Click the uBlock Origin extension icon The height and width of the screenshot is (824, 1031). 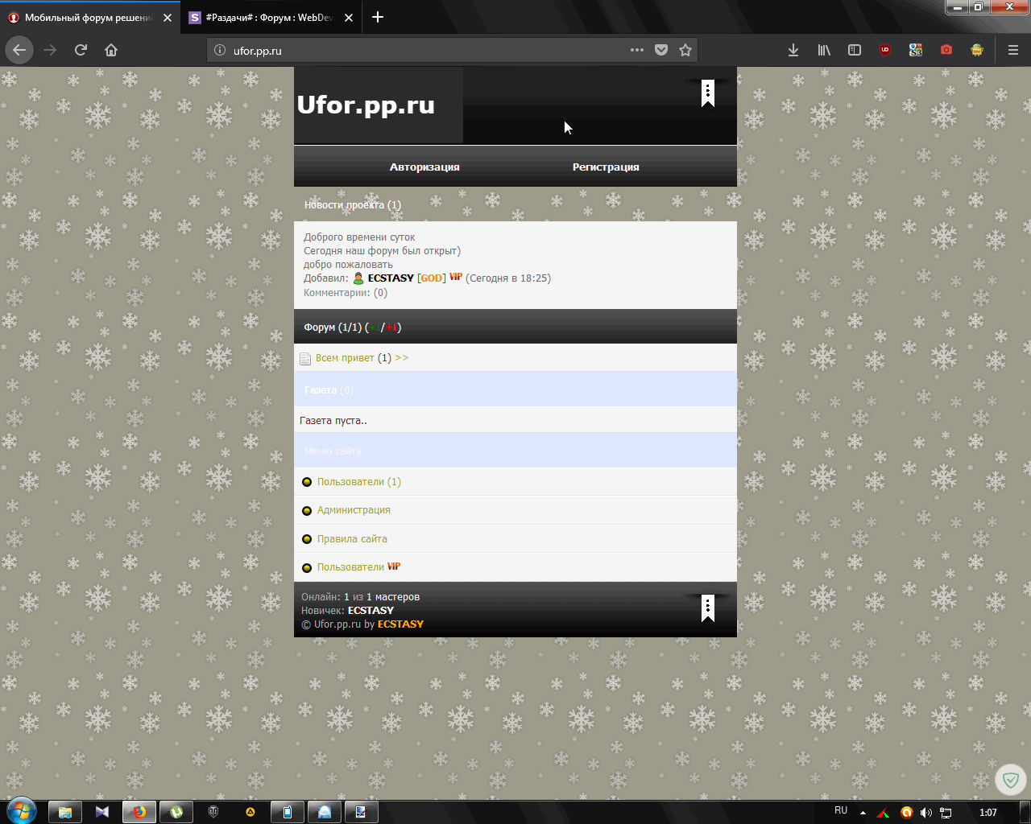(885, 50)
